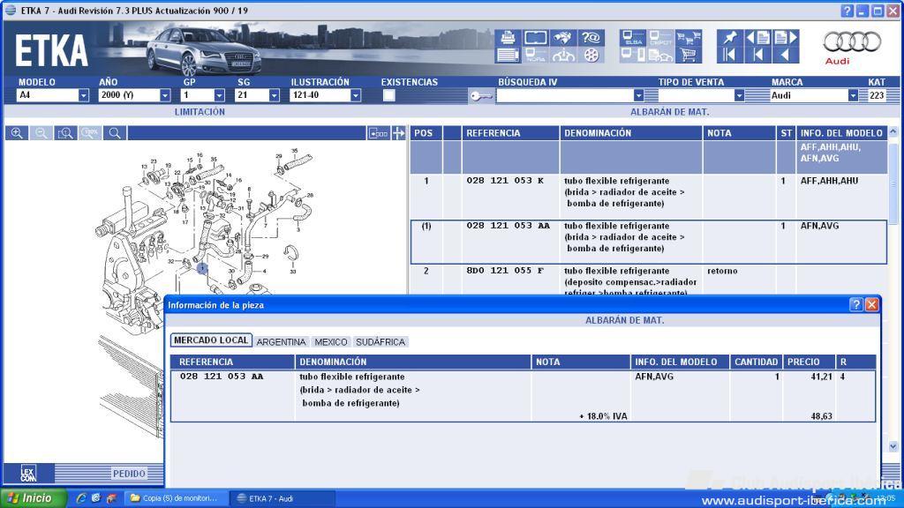Screen dimensions: 904x508
Task: Select part row 8D0 121 055 F
Action: (x=649, y=281)
